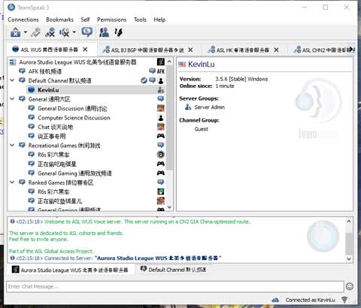
Task: Click the tab bar scroll-right arrow
Action: coord(351,50)
